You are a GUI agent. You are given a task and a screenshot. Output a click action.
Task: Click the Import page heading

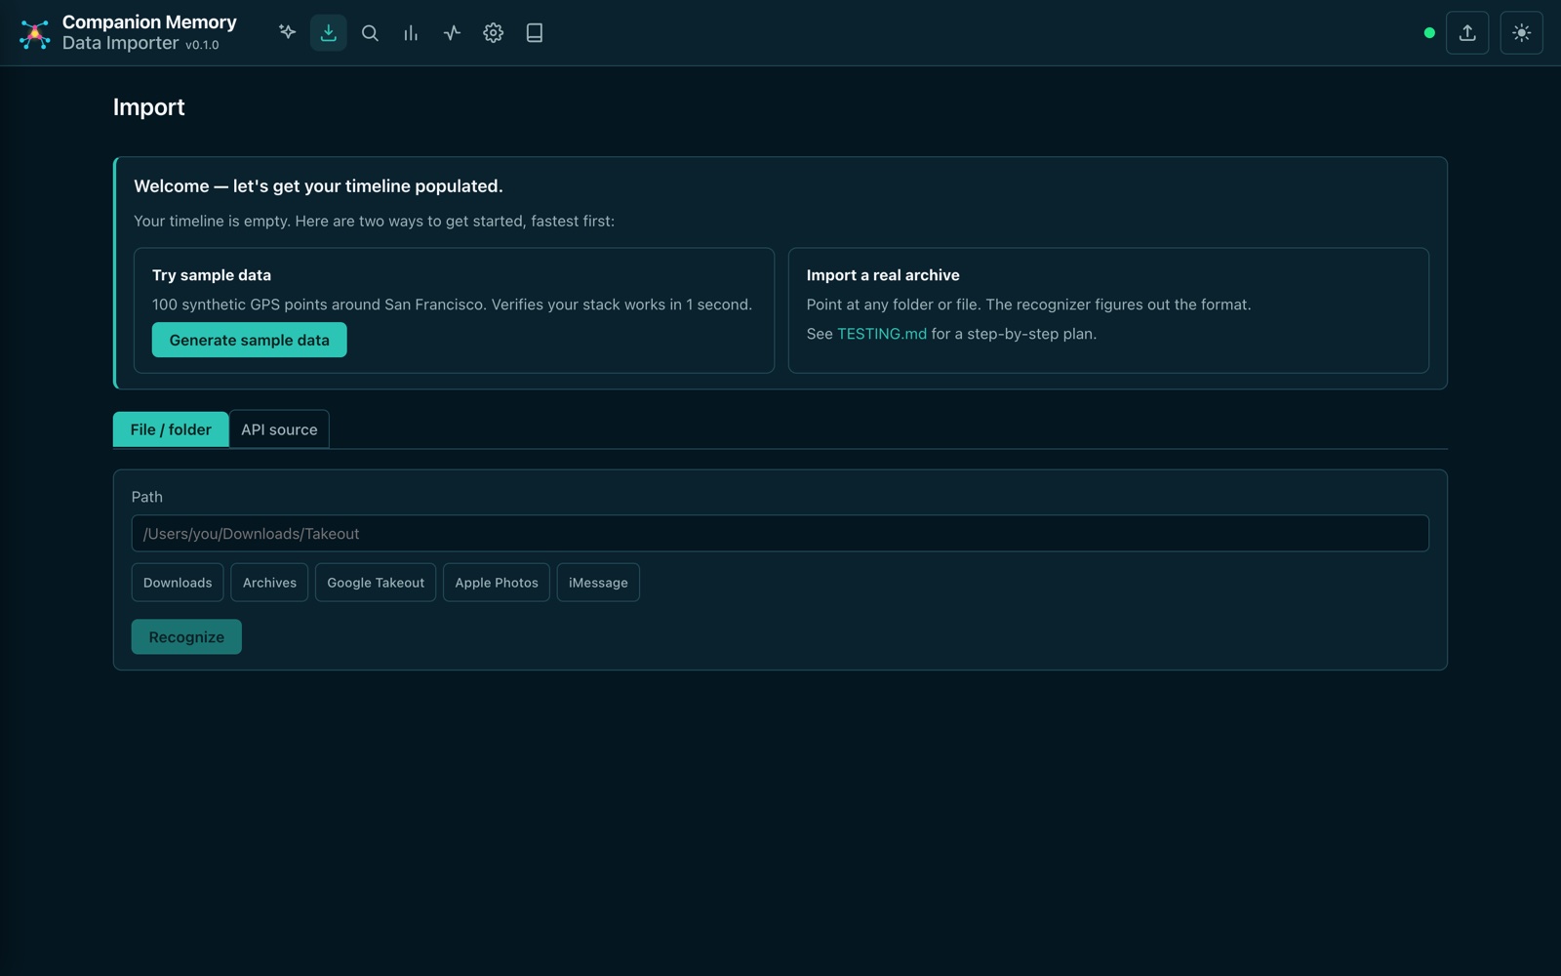[148, 107]
